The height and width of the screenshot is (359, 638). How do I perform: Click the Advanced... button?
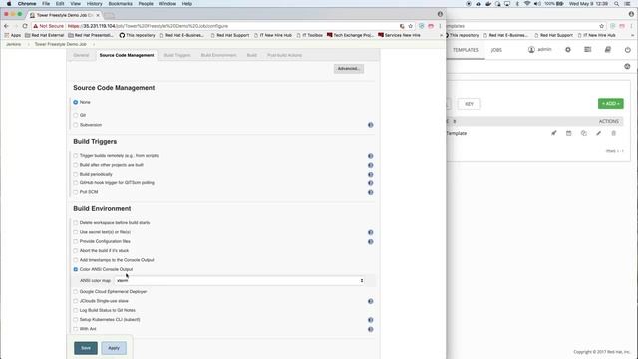click(x=349, y=69)
